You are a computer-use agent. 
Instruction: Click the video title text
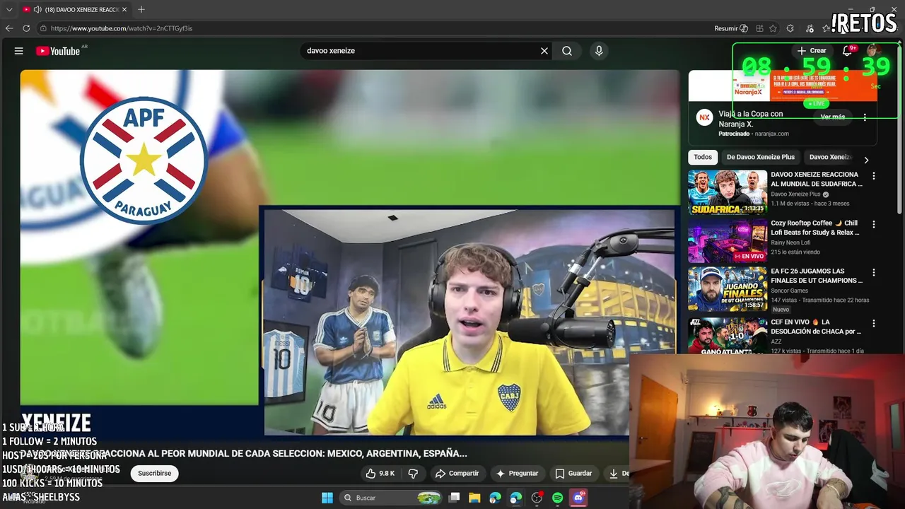pos(244,453)
